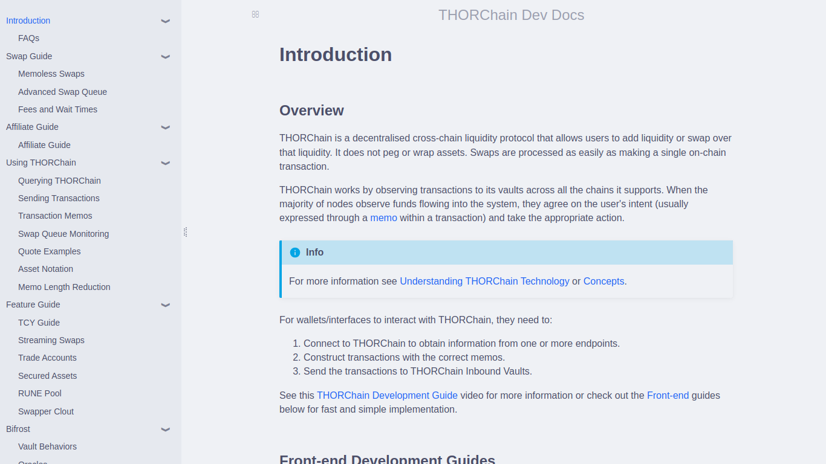
Task: Click the Introduction page heading
Action: (336, 54)
